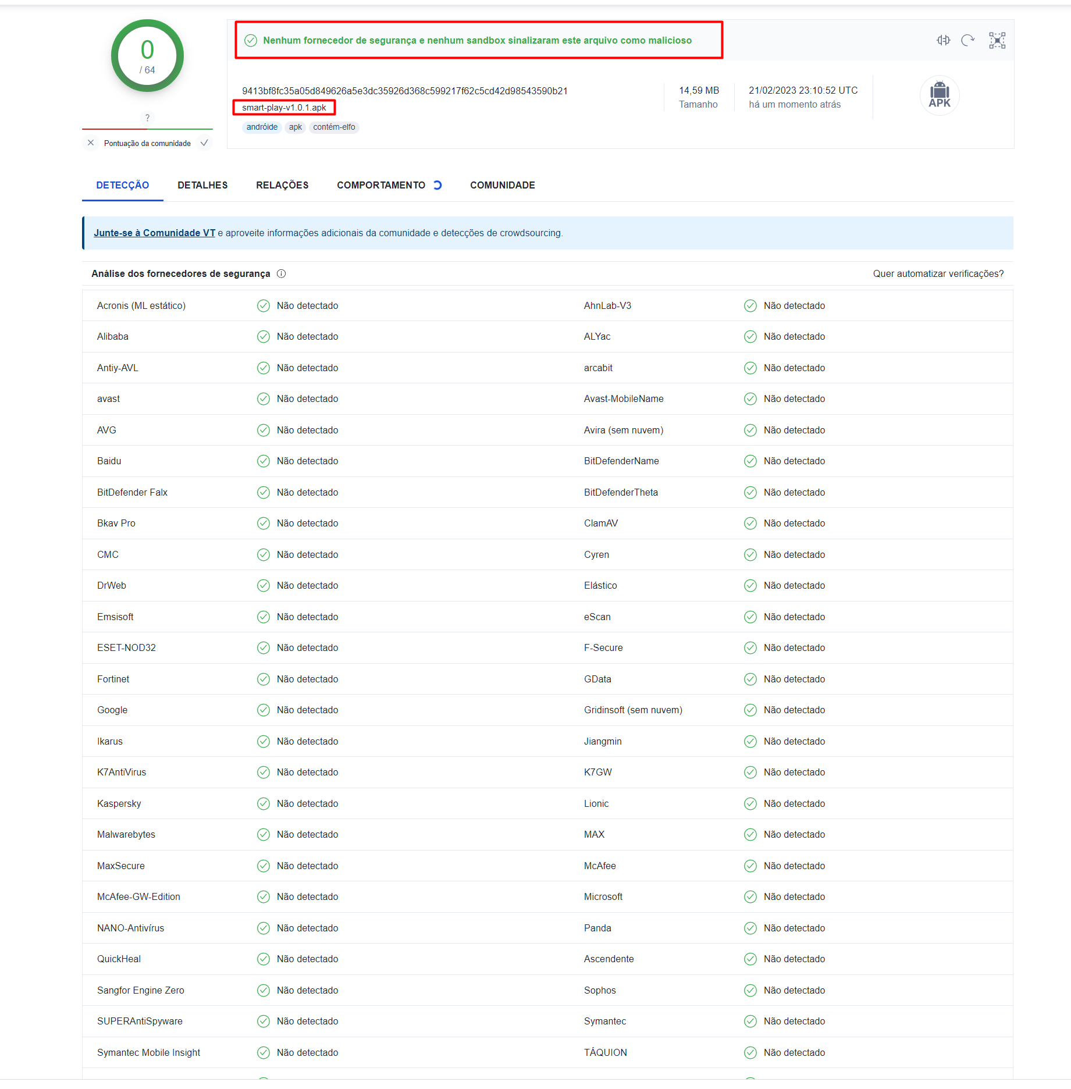This screenshot has height=1089, width=1071.
Task: Click the reanalyze file refresh icon
Action: tap(968, 40)
